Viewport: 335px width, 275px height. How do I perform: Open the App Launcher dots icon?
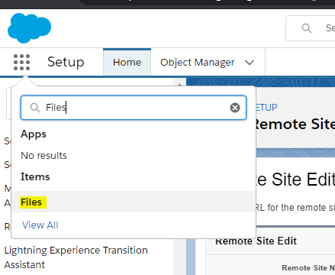21,62
